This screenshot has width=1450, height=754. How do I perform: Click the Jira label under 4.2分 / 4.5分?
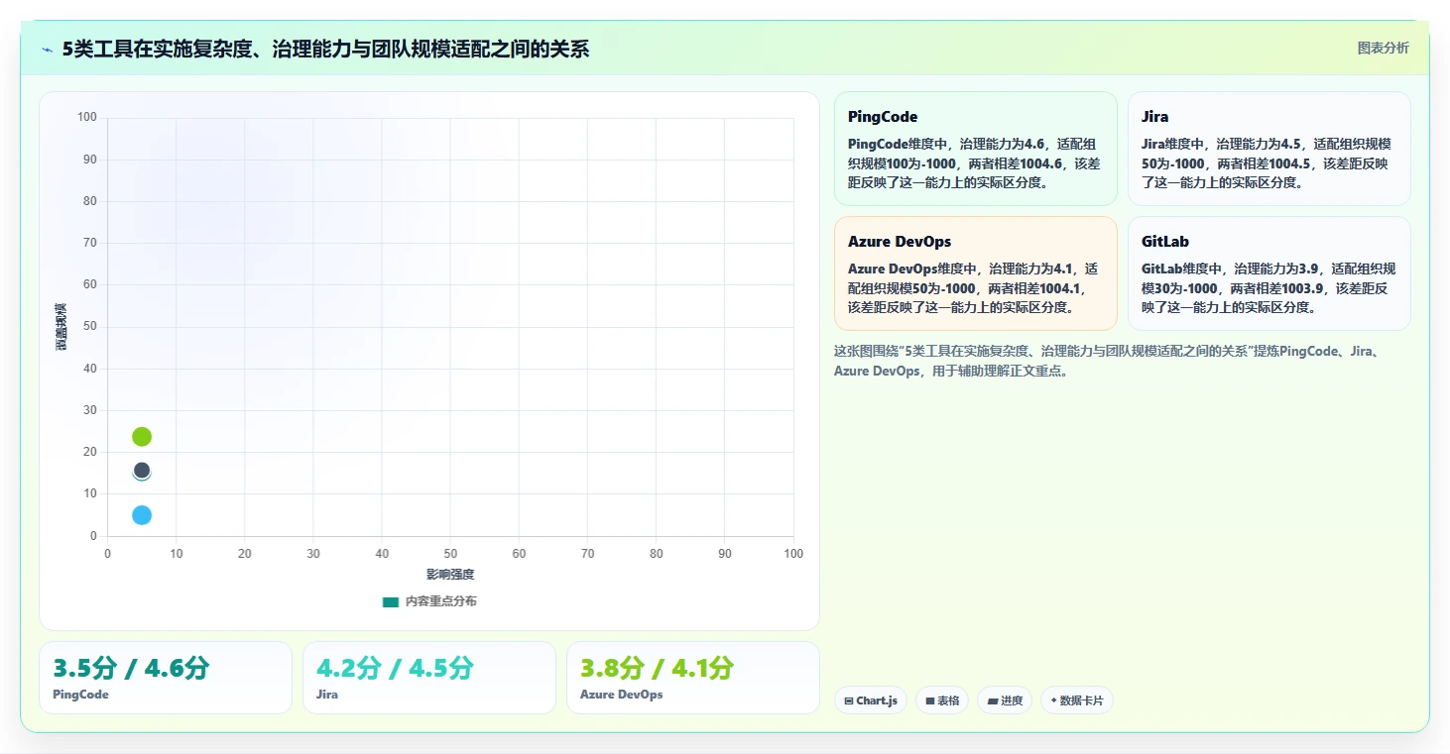click(327, 695)
